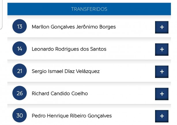This screenshot has height=125, width=177.
Task: Click plus icon for Richard Candido Coelho
Action: pyautogui.click(x=162, y=94)
